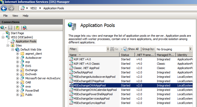Image resolution: width=197 pixels, height=107 pixels.
Task: Click the MSExchangeOWAAppPool row icon
Action: point(71,85)
